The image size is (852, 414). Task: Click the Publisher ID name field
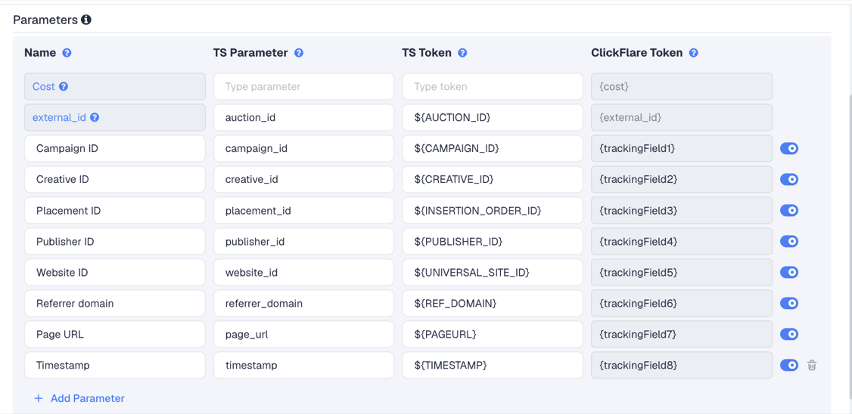coord(115,242)
